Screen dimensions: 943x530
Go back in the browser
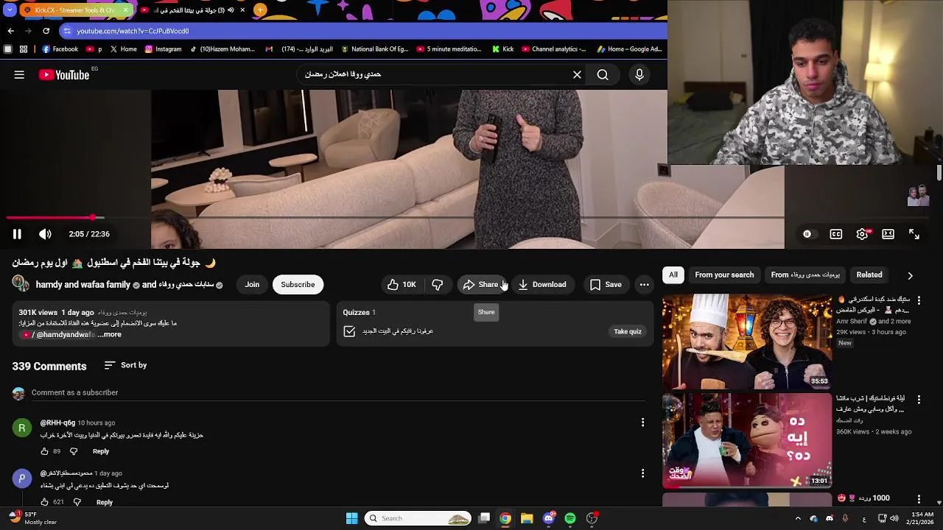pyautogui.click(x=10, y=31)
